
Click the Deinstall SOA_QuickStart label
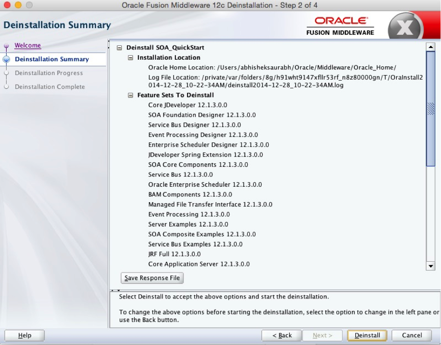coord(165,47)
